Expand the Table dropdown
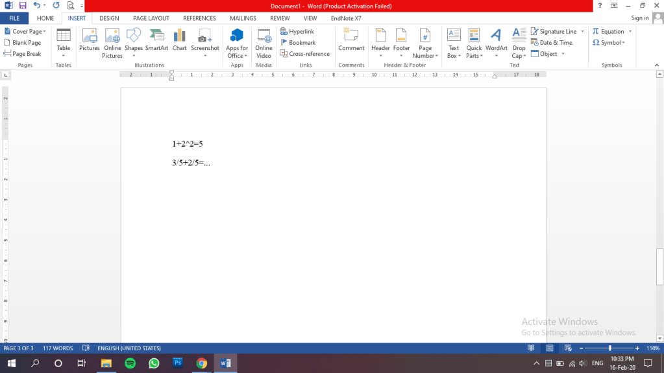 tap(64, 43)
